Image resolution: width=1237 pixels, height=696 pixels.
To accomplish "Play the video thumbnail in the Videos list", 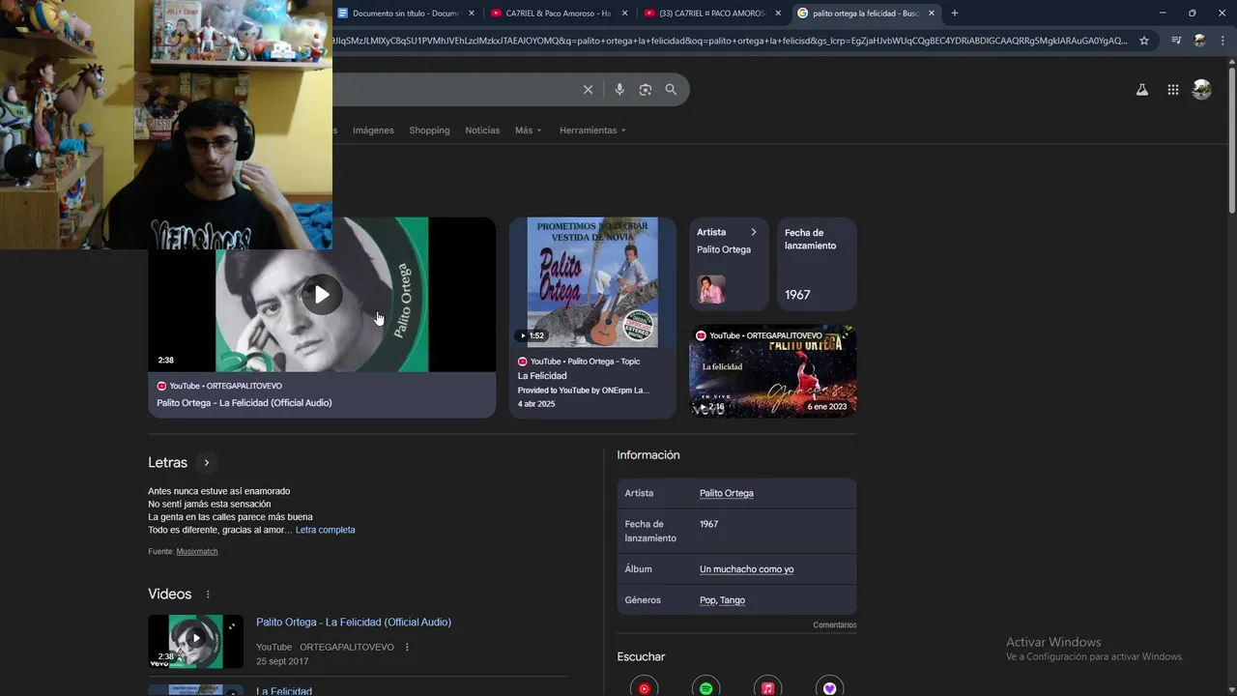I will pos(196,638).
